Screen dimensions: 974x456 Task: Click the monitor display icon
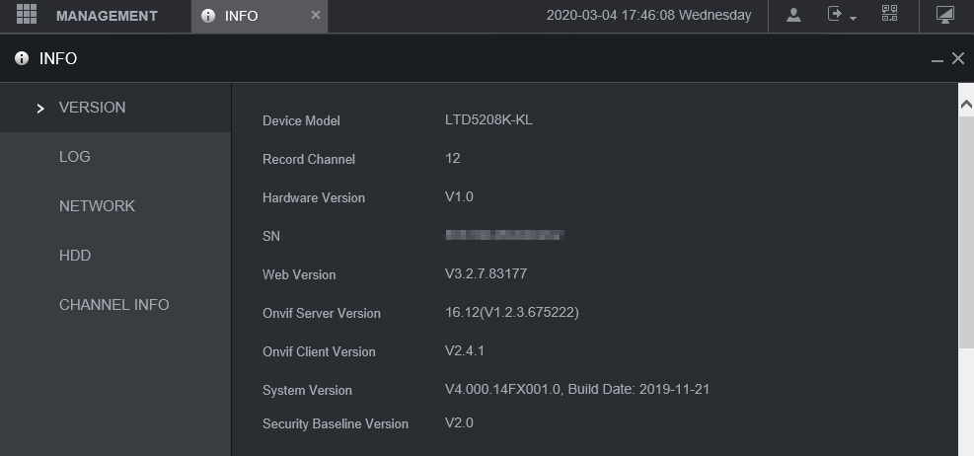click(x=945, y=15)
